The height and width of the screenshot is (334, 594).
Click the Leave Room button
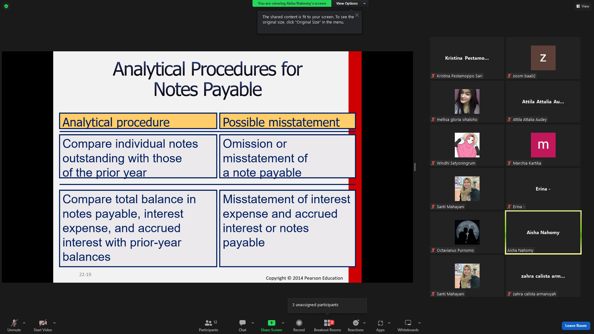pyautogui.click(x=576, y=326)
